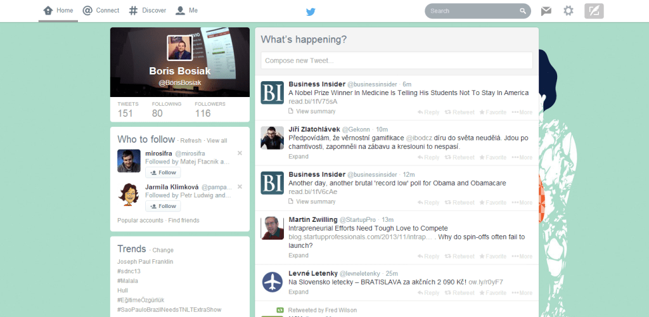Favorite the Nobel Prize Winner tweet
Viewport: 649px width, 317px height.
(x=493, y=112)
